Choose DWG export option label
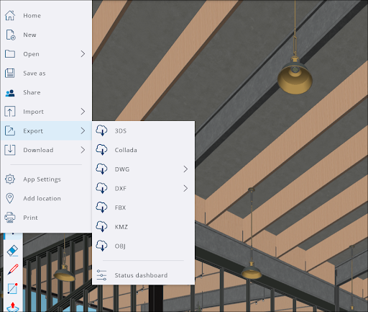This screenshot has width=368, height=312. coord(122,169)
